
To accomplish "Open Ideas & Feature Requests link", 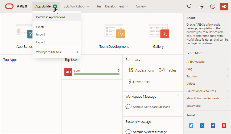I will click(203, 98).
